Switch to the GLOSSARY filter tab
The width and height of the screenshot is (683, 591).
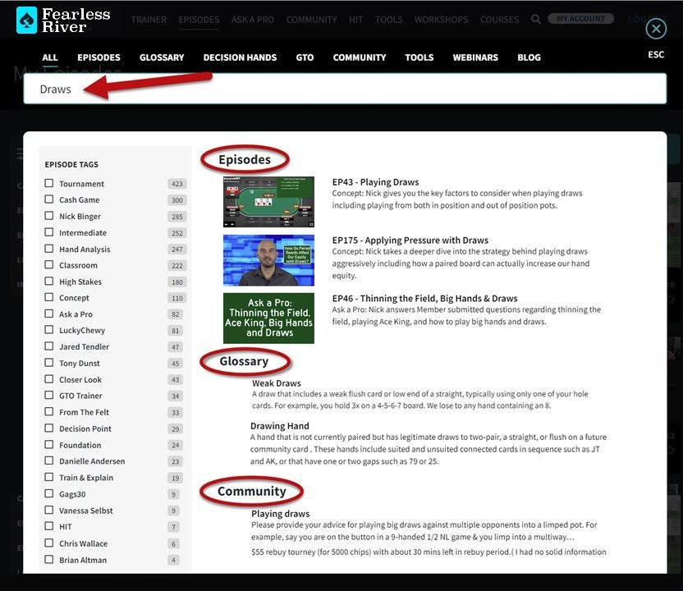(161, 57)
